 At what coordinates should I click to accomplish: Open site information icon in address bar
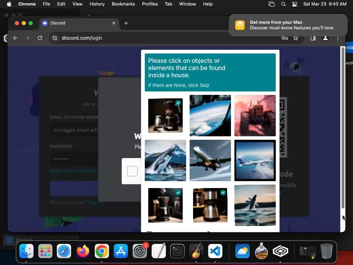(55, 38)
